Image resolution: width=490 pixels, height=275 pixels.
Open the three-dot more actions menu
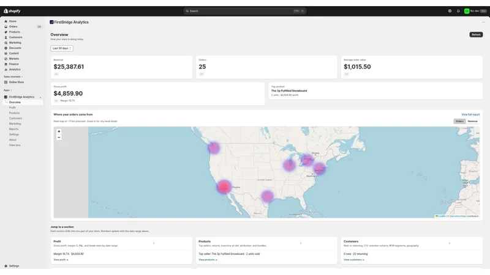483,22
